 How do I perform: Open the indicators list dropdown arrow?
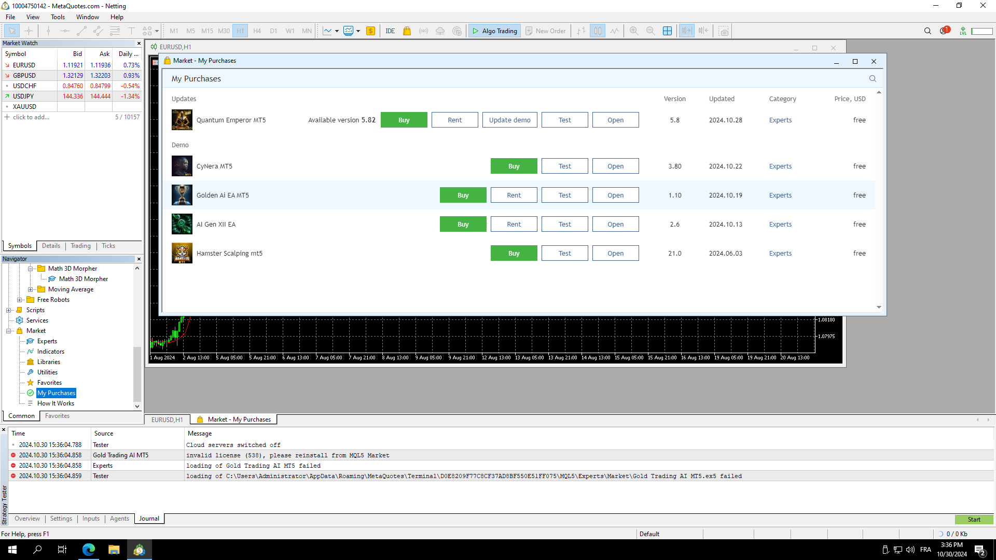pyautogui.click(x=337, y=31)
